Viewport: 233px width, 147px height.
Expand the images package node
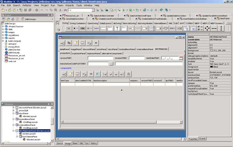pos(3,32)
